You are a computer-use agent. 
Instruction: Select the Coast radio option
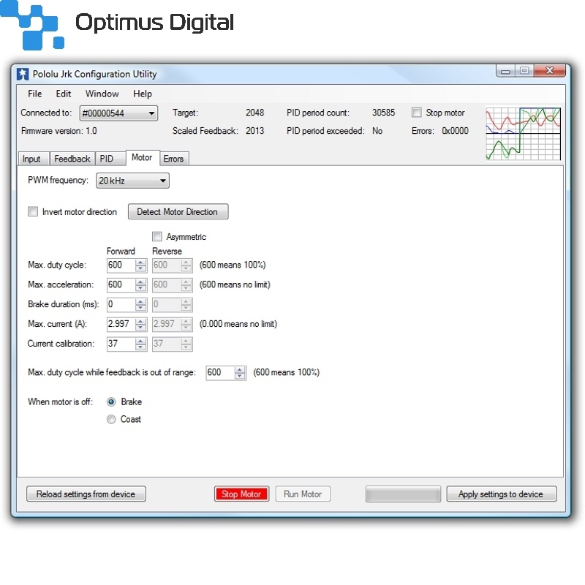click(x=111, y=419)
